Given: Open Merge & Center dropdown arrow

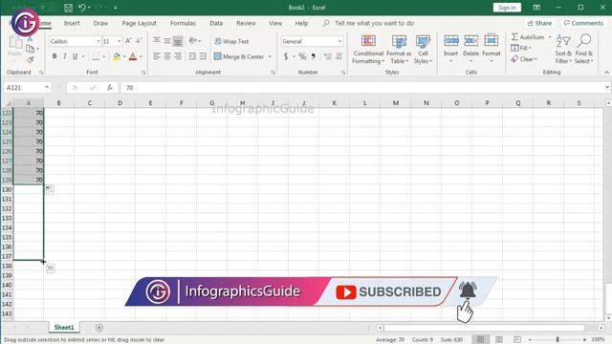Looking at the screenshot, I should click(270, 56).
